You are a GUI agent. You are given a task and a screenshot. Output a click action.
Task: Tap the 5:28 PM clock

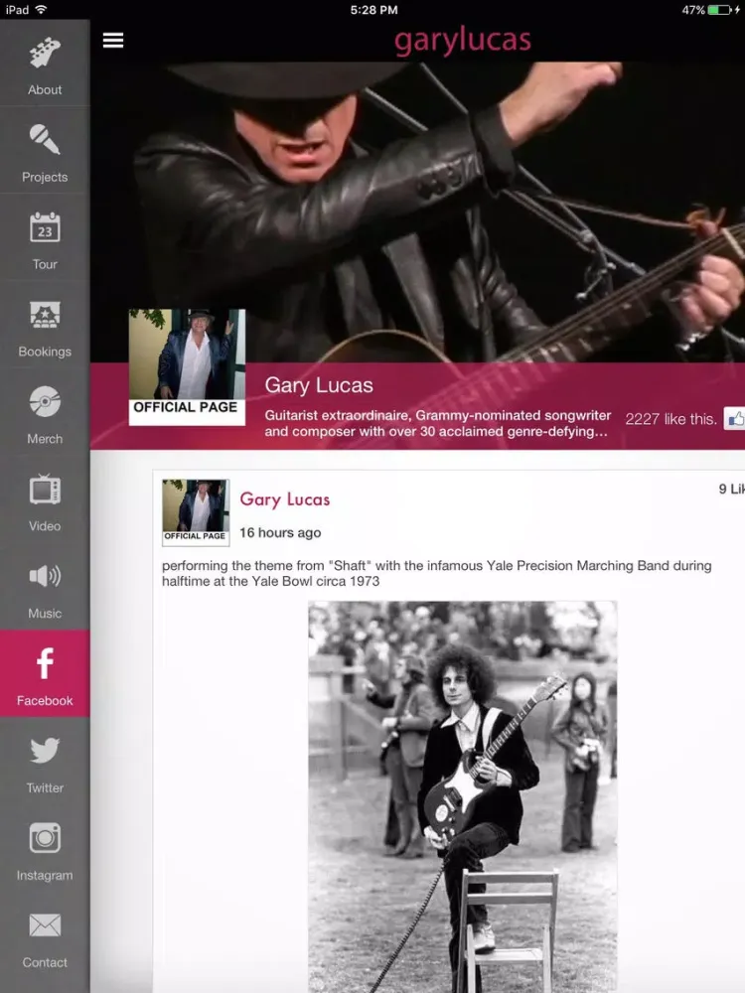coord(373,10)
